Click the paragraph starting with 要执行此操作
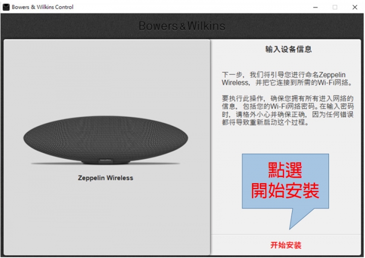365x258 pixels. [x=288, y=110]
